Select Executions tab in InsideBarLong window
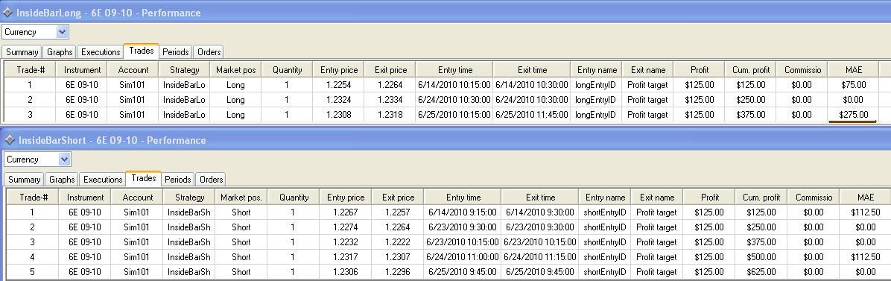Viewport: 891px width, 281px height. 101,51
